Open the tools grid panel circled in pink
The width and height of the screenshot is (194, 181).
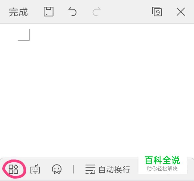click(x=13, y=169)
